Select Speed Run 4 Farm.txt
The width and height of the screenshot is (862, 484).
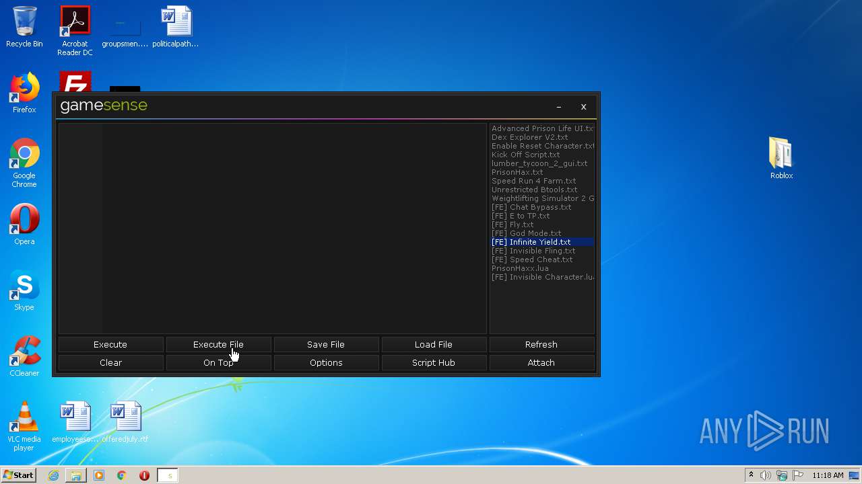pyautogui.click(x=542, y=181)
